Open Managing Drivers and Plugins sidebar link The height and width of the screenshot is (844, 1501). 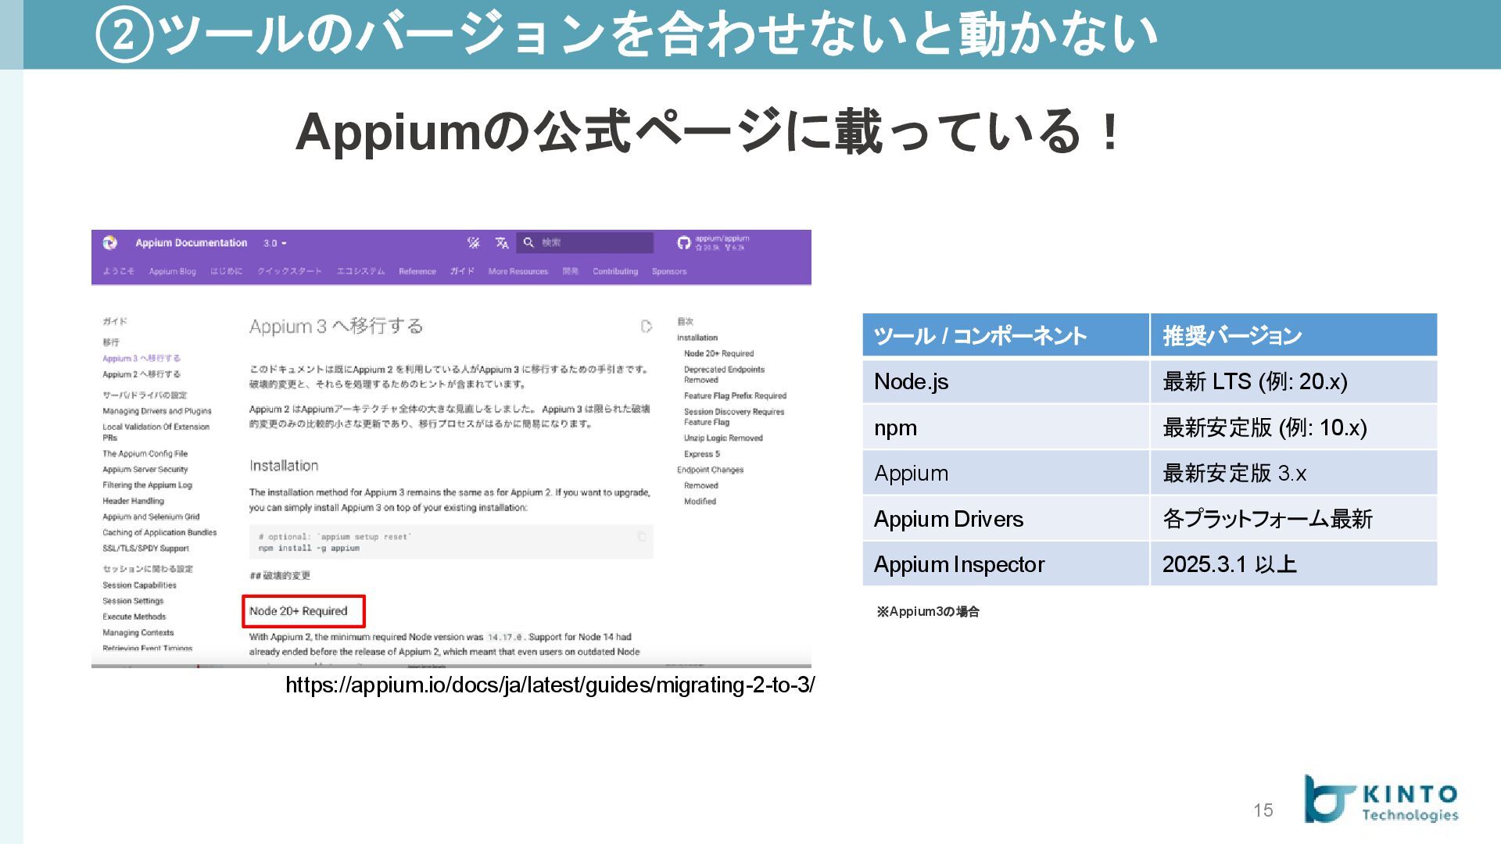pyautogui.click(x=156, y=411)
